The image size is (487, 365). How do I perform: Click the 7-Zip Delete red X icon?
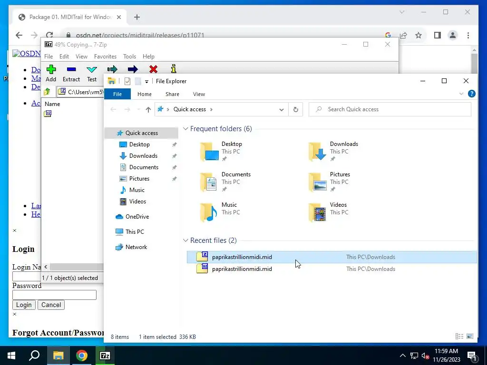pyautogui.click(x=153, y=69)
